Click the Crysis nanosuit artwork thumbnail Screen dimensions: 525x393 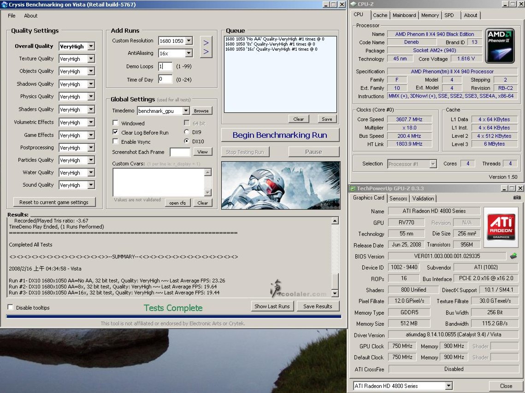(x=281, y=185)
